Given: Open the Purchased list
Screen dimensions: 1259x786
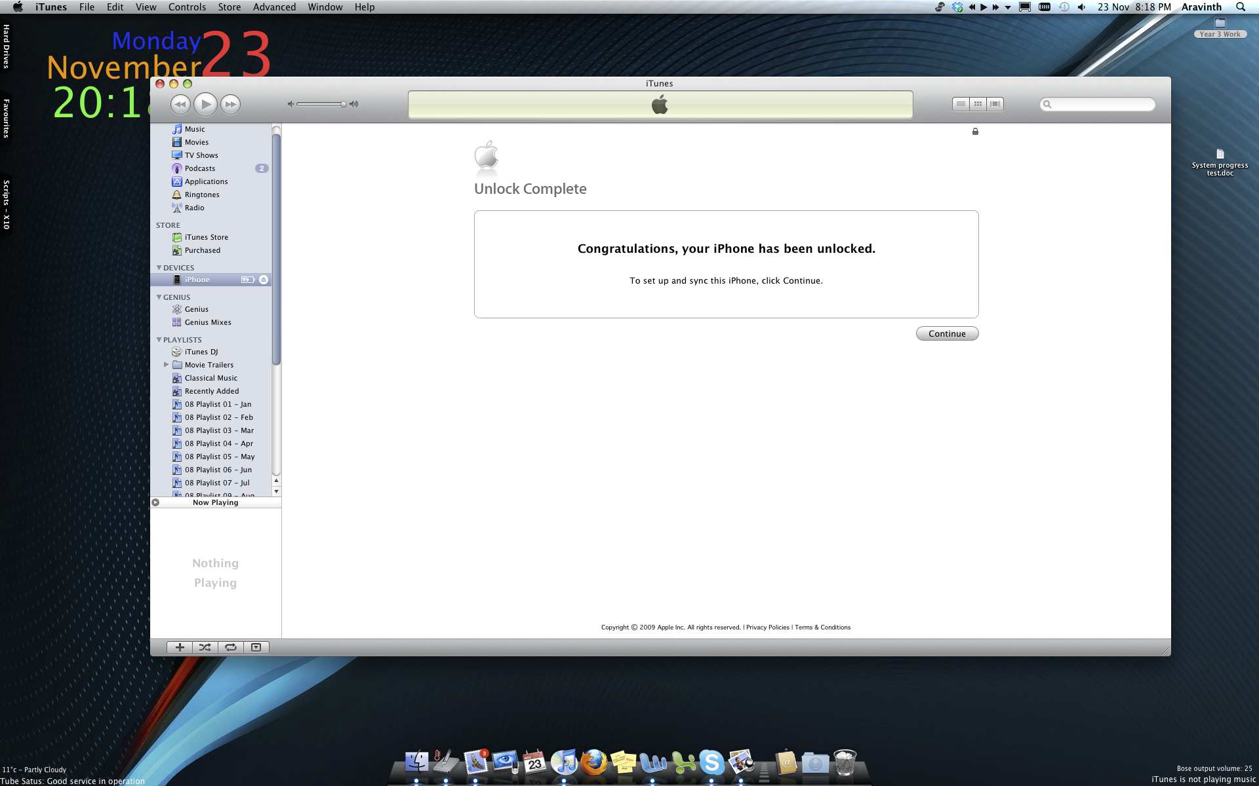Looking at the screenshot, I should [x=202, y=250].
